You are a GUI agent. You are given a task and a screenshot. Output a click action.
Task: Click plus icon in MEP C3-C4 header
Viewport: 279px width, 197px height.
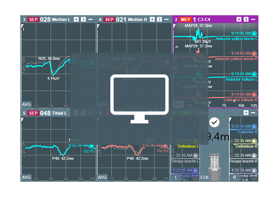tap(239, 19)
